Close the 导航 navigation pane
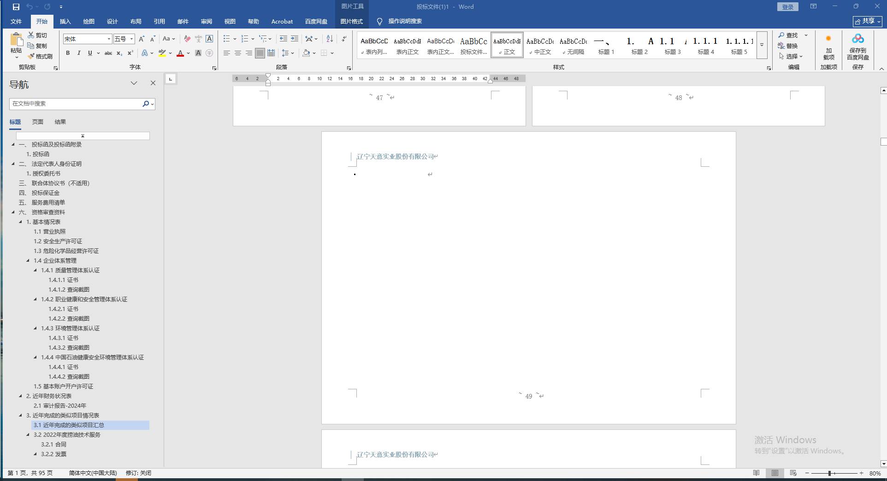Viewport: 887px width, 481px height. 153,83
